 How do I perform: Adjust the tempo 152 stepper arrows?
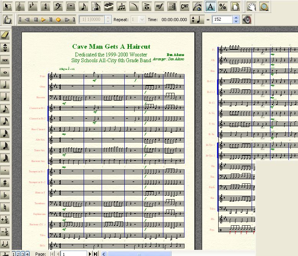click(236, 20)
